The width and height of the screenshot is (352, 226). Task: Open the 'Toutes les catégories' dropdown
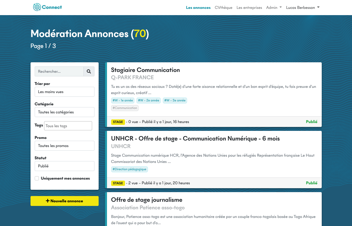click(64, 112)
